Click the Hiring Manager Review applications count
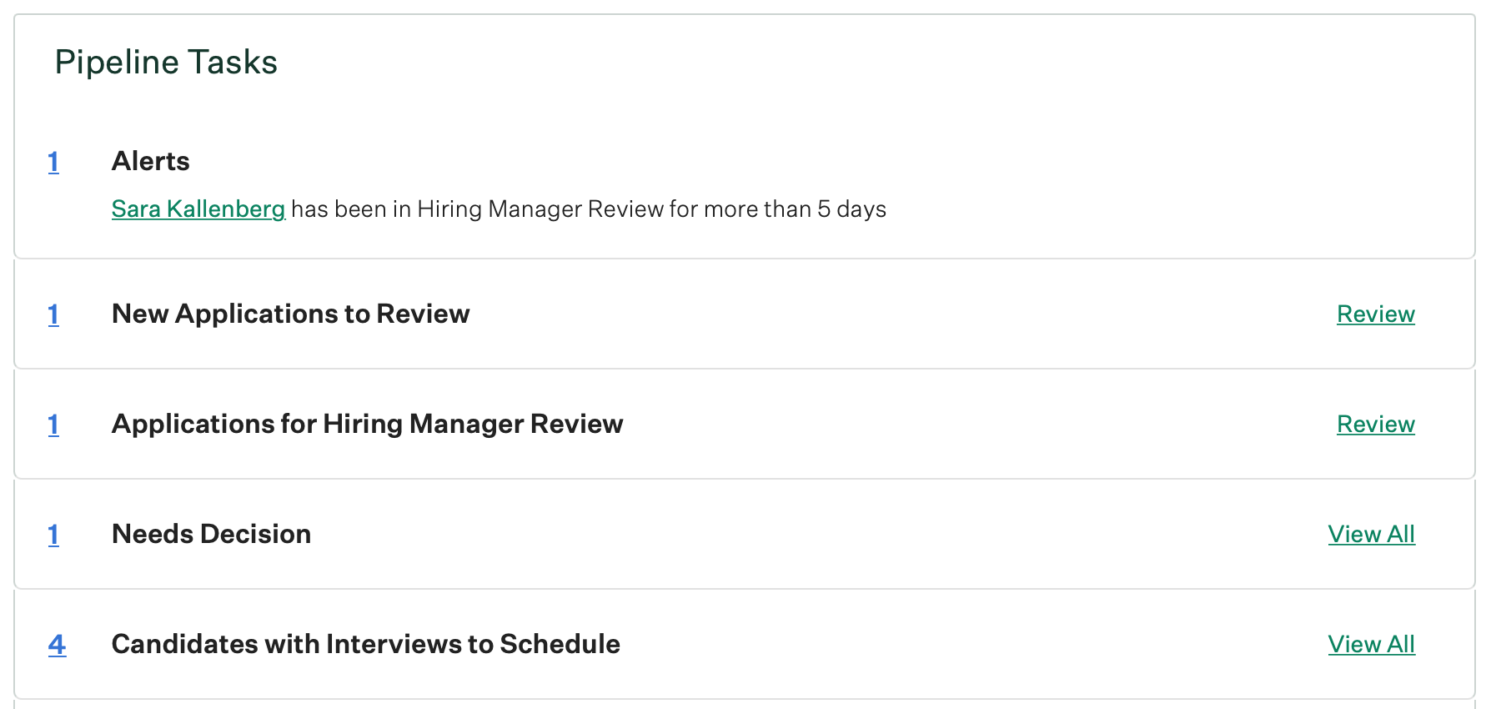 53,425
